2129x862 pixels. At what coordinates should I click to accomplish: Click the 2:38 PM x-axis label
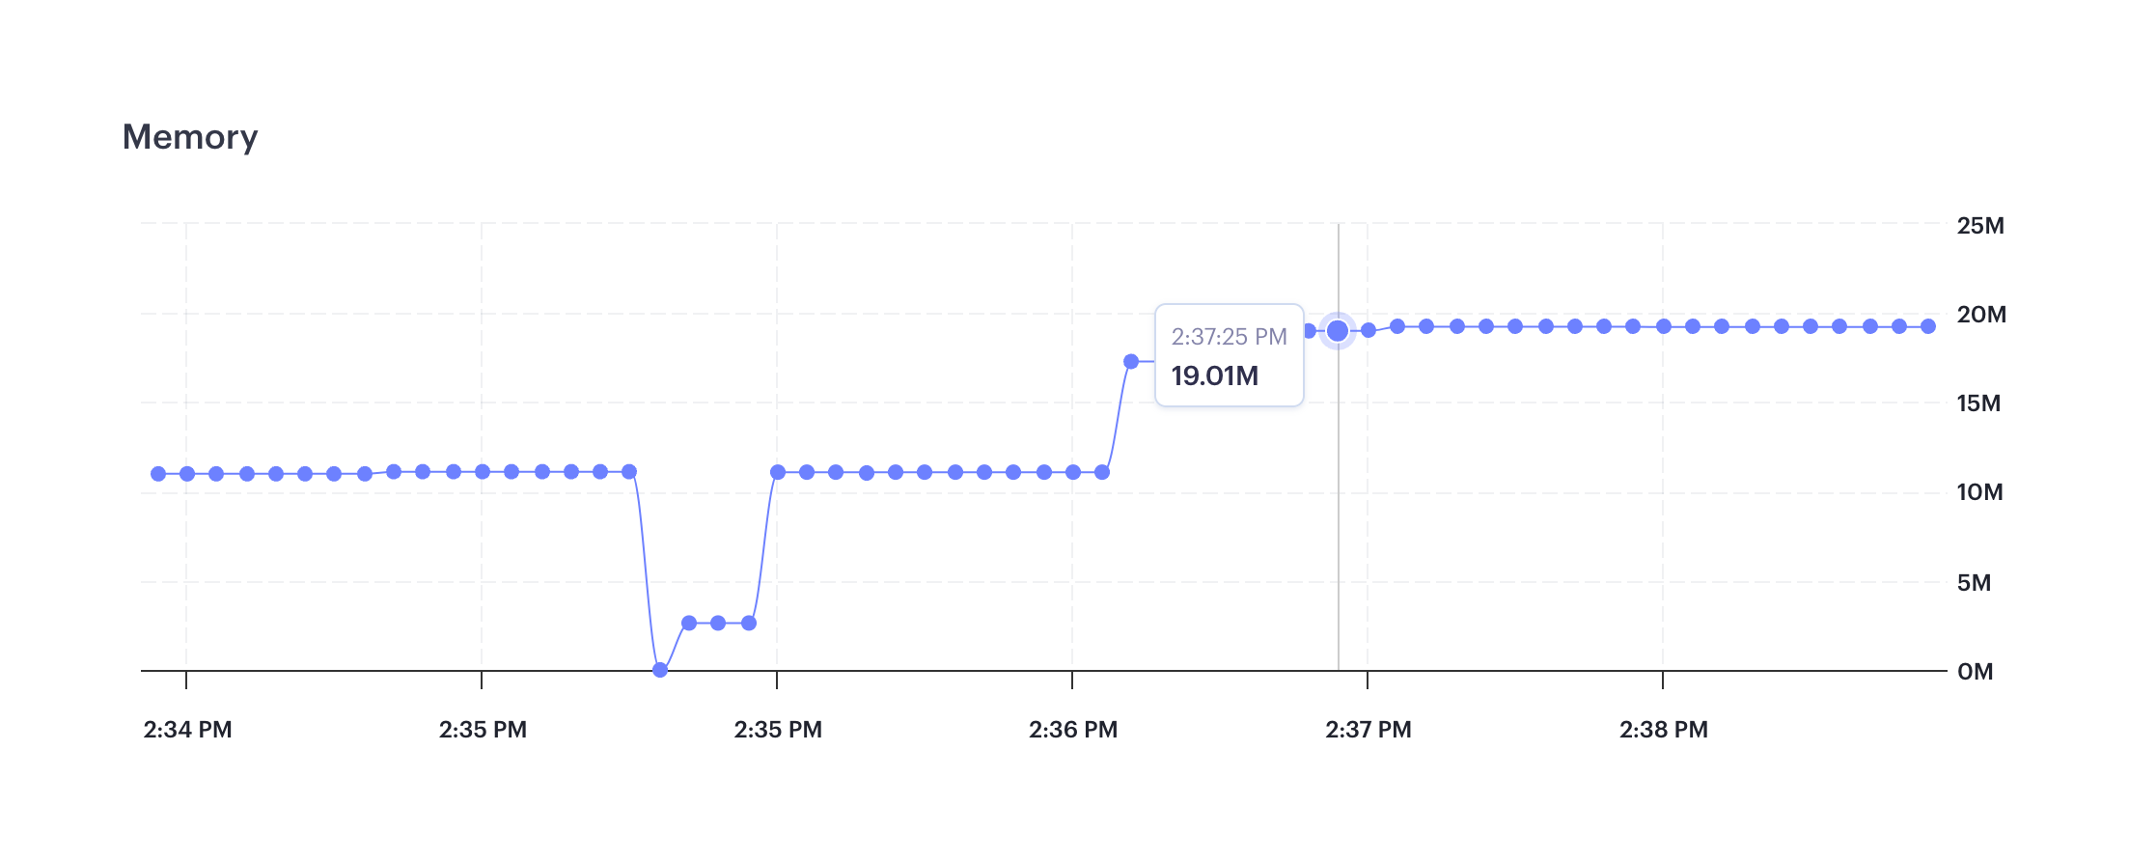click(x=1663, y=730)
